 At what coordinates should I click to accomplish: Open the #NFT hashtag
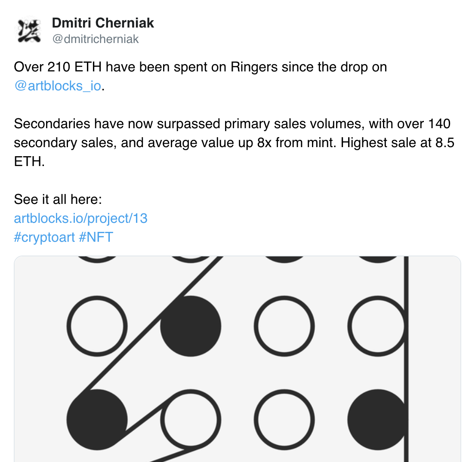(x=96, y=237)
